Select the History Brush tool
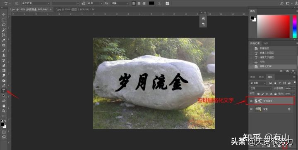This screenshot has height=150, width=298. 4,61
